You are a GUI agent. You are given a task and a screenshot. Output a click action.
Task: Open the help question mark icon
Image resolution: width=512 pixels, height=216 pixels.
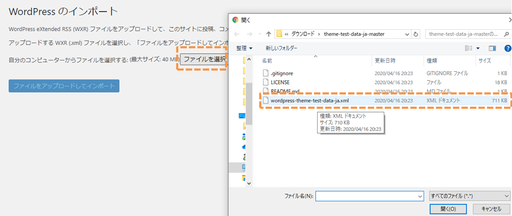508,48
